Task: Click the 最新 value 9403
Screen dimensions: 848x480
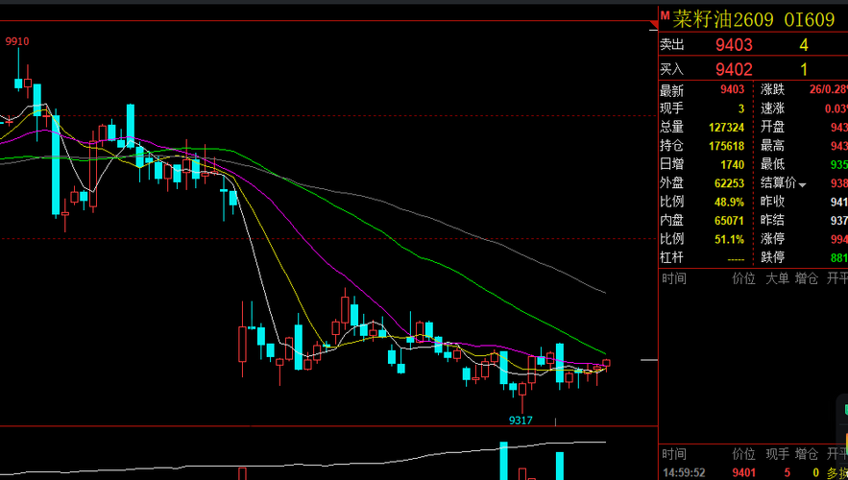Action: [732, 89]
